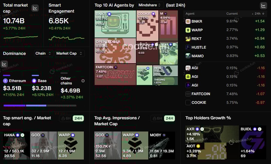Open chart icon beside Total market cap
Image resolution: width=271 pixels, height=164 pixels.
click(35, 8)
